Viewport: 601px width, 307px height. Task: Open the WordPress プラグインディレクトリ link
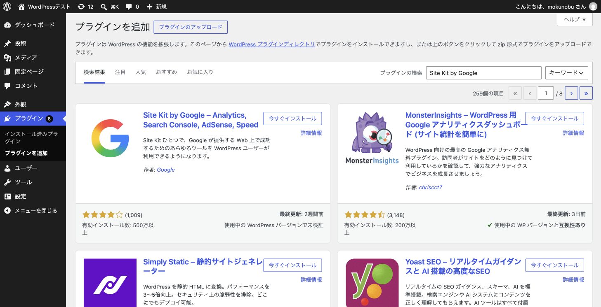[272, 44]
